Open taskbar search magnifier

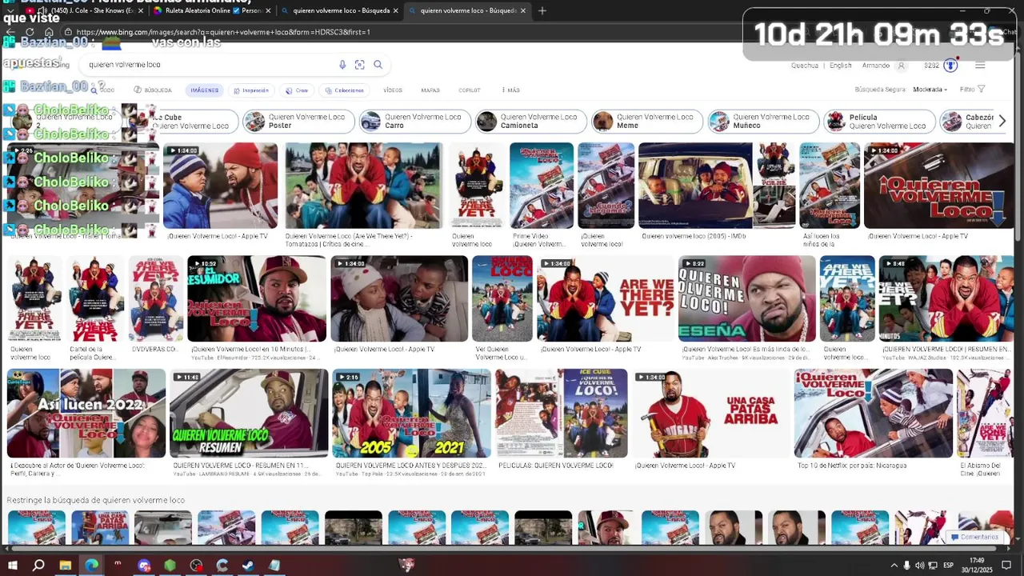point(38,565)
